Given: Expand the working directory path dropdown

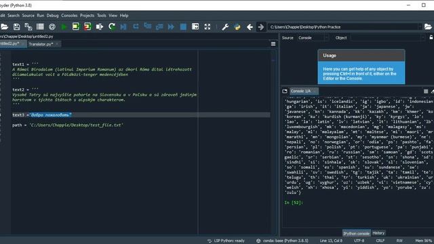Looking at the screenshot, I should (x=420, y=27).
